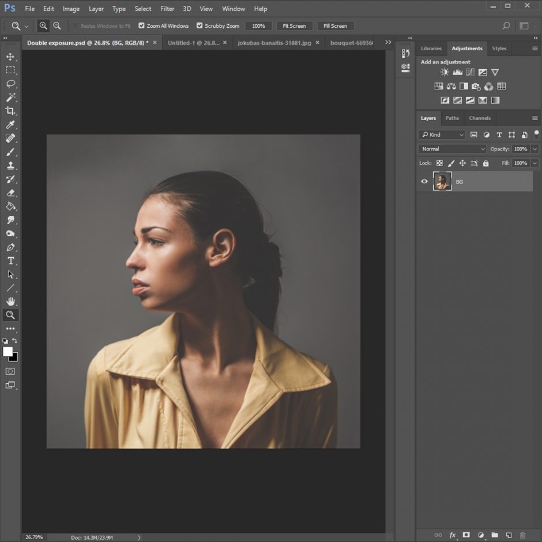542x542 pixels.
Task: Select the Clone Stamp tool
Action: (10, 165)
